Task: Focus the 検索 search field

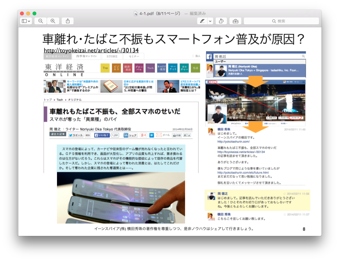Action: (281, 21)
